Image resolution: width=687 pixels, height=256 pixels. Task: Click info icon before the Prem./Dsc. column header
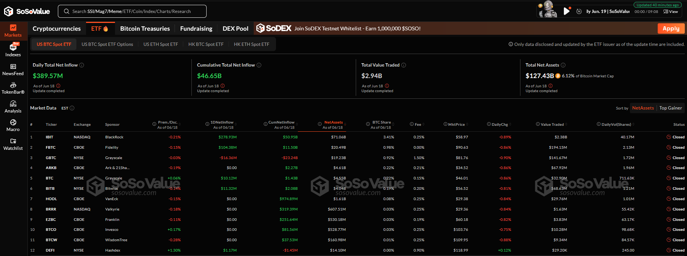(154, 124)
